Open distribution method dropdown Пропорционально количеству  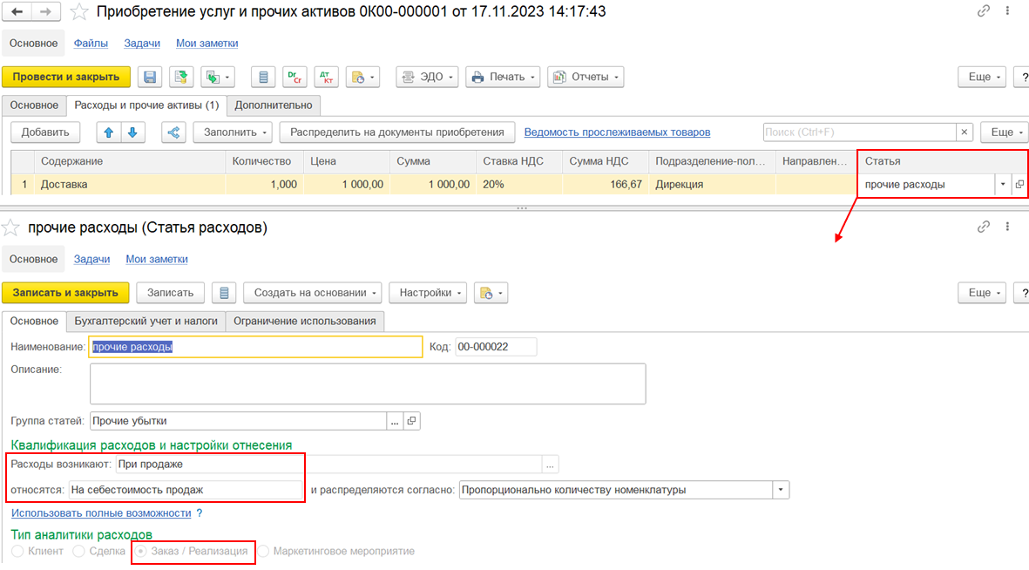tap(781, 490)
